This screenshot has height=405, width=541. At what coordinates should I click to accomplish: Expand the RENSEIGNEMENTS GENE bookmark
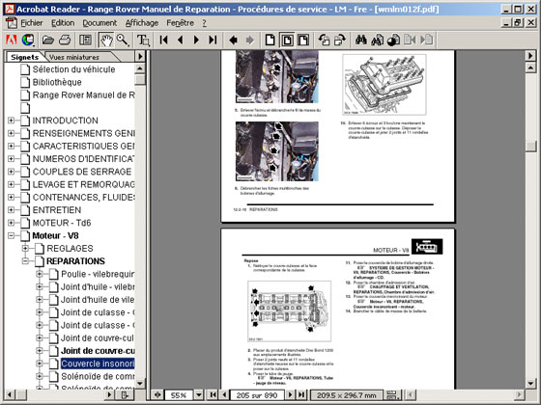point(11,133)
